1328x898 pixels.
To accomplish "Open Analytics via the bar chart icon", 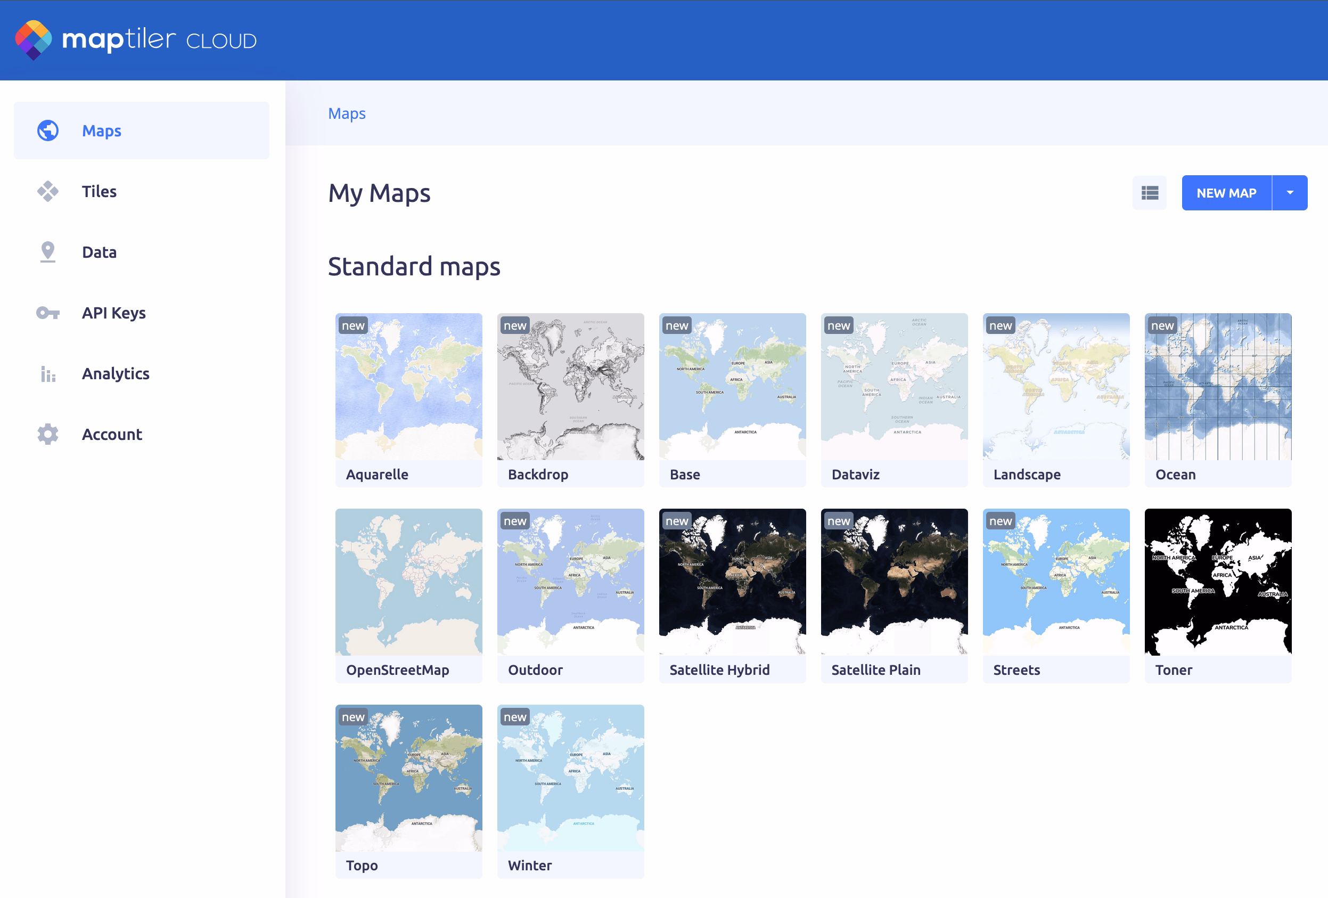I will tap(47, 373).
